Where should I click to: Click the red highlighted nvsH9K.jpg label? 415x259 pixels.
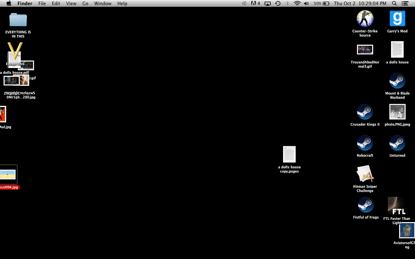click(9, 187)
